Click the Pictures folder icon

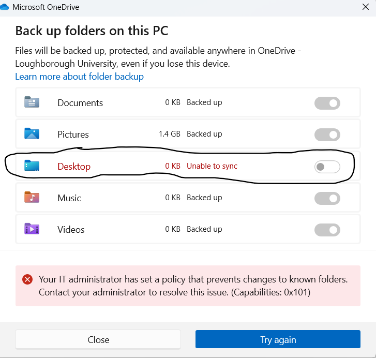click(32, 134)
